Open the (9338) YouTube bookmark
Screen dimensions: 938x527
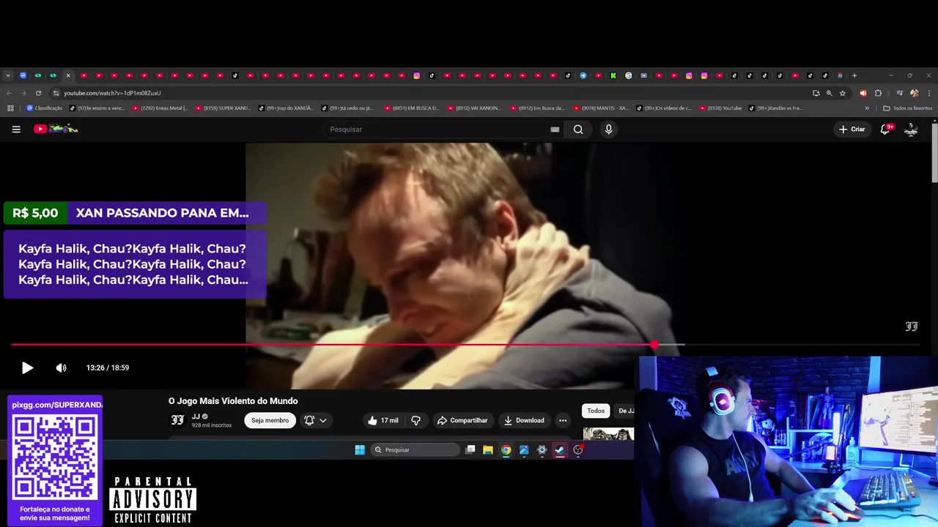tap(721, 108)
